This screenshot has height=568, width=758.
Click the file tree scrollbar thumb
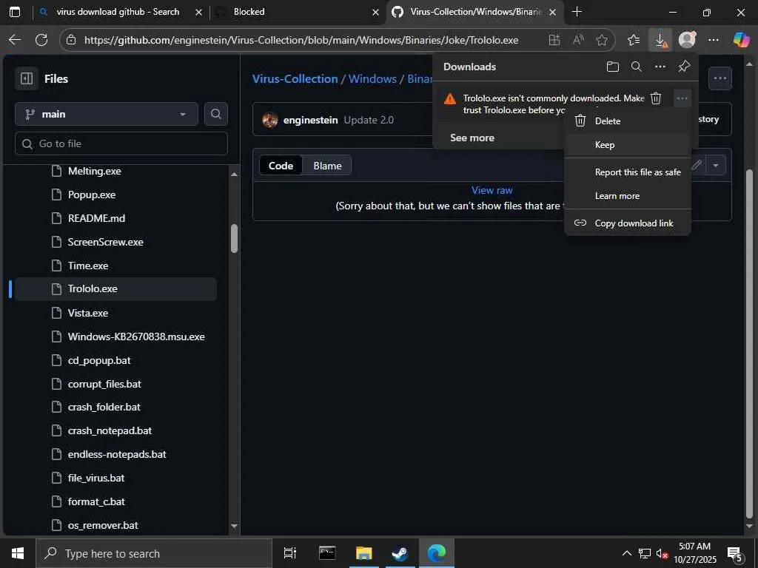point(234,239)
